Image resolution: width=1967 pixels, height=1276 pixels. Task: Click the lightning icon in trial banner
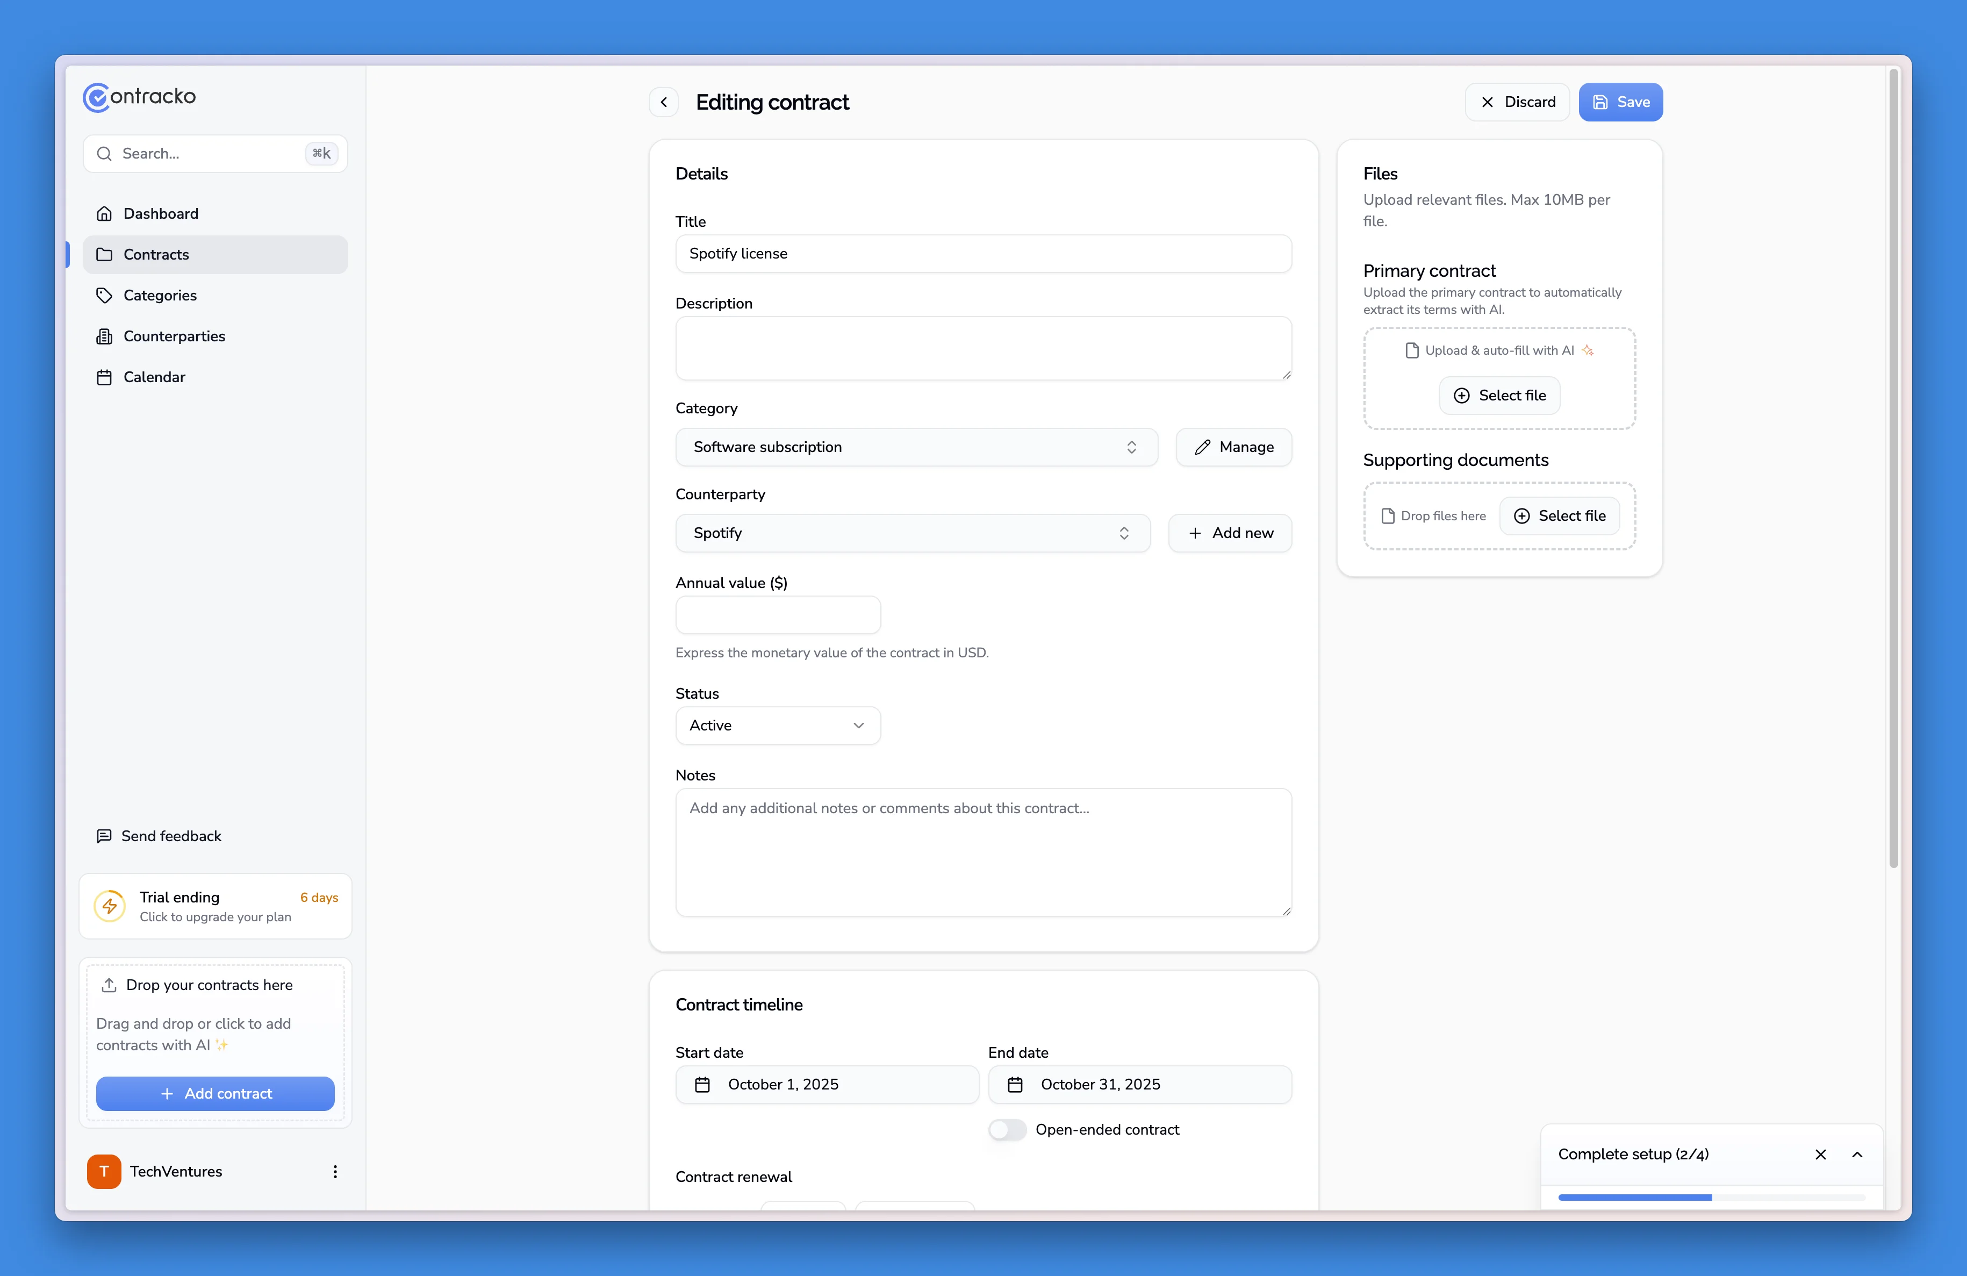click(110, 906)
